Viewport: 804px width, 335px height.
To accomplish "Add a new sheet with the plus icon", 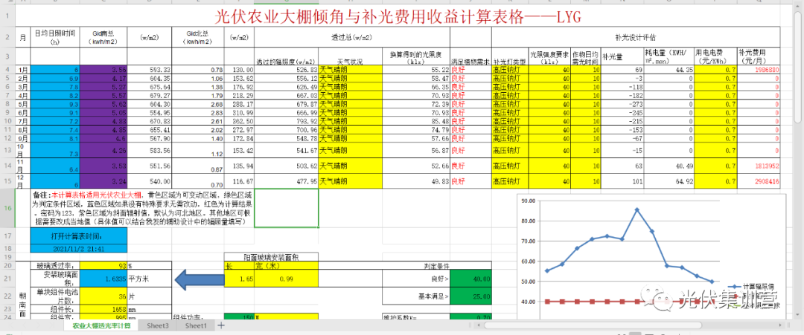I will pos(222,325).
